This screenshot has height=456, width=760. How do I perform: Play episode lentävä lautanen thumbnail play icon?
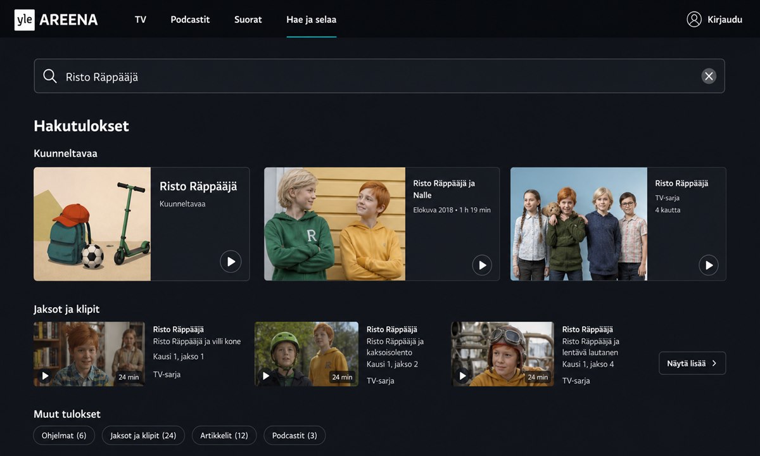pos(462,376)
